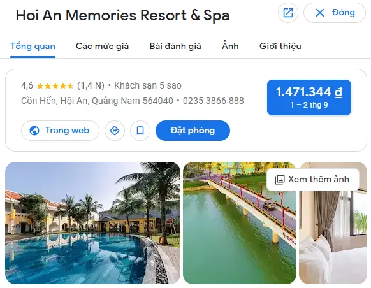The width and height of the screenshot is (371, 288).
Task: Click the directions diamond icon
Action: pyautogui.click(x=115, y=131)
